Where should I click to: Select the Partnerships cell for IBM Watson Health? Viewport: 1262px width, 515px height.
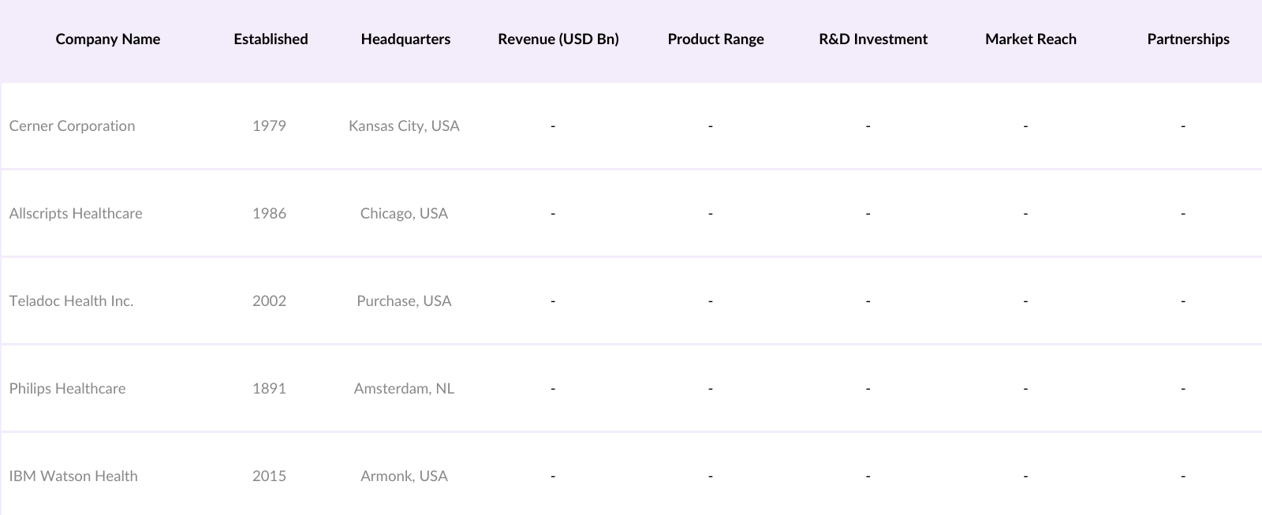point(1182,476)
